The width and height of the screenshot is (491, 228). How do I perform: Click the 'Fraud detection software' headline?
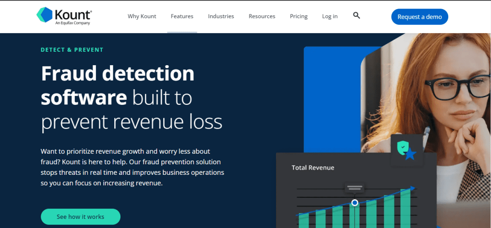(x=118, y=85)
